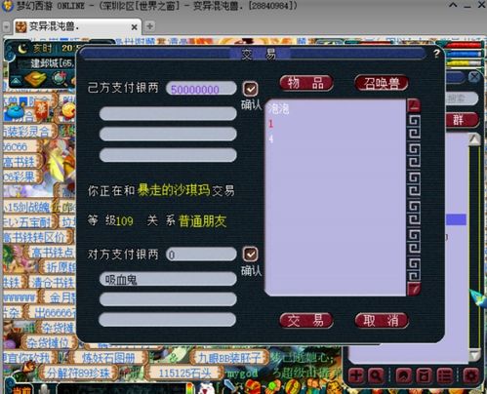Select the 吸血鬼 slot in other party's offer
Screen dimensions: 487x394
168,279
